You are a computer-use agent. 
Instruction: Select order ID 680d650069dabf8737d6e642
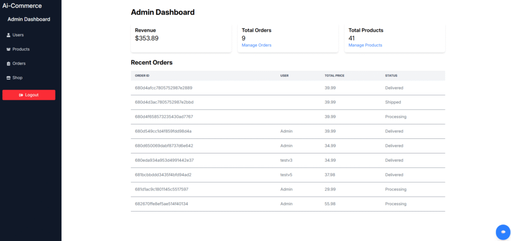click(x=164, y=146)
